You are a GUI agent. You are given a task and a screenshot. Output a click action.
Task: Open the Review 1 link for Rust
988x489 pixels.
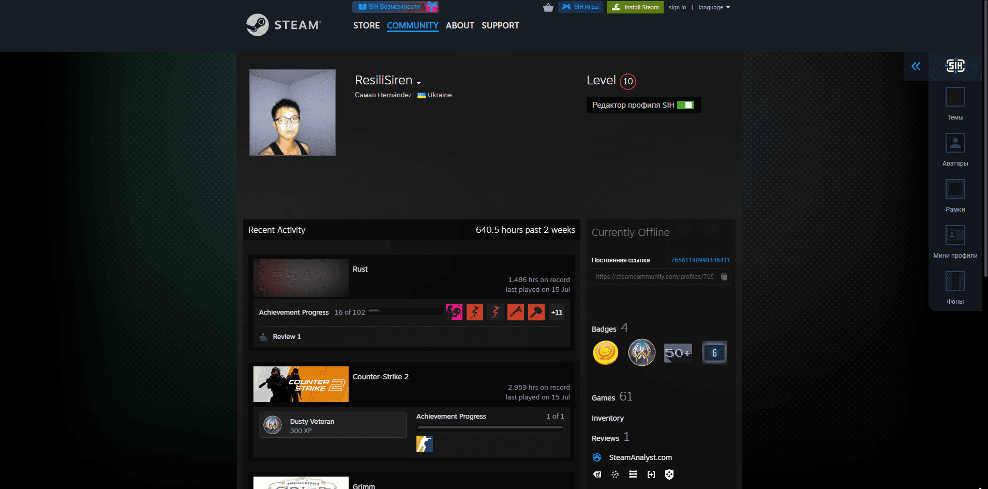(x=287, y=337)
